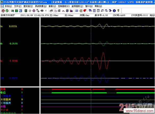155x114 pixels.
Task: Click the monitor screen toolbar icon
Action: tap(12, 11)
